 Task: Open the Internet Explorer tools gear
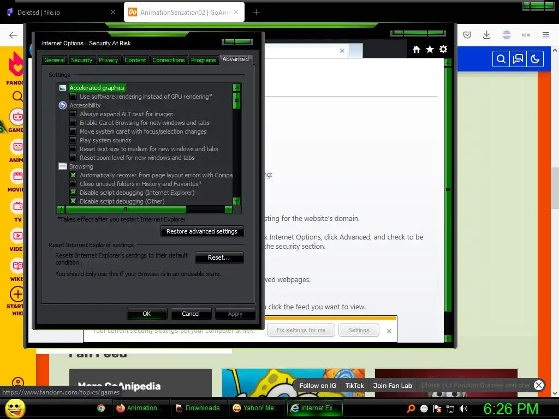443,49
